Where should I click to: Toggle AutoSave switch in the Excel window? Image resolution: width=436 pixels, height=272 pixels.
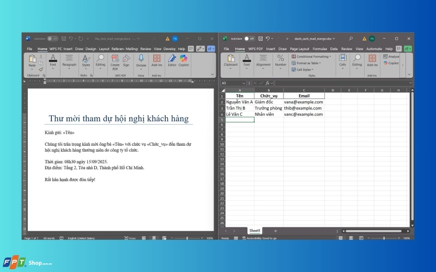point(250,39)
